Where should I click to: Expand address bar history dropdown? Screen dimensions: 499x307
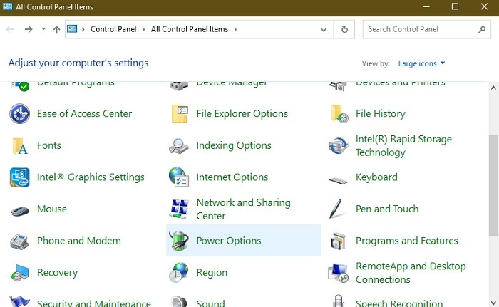tap(324, 30)
